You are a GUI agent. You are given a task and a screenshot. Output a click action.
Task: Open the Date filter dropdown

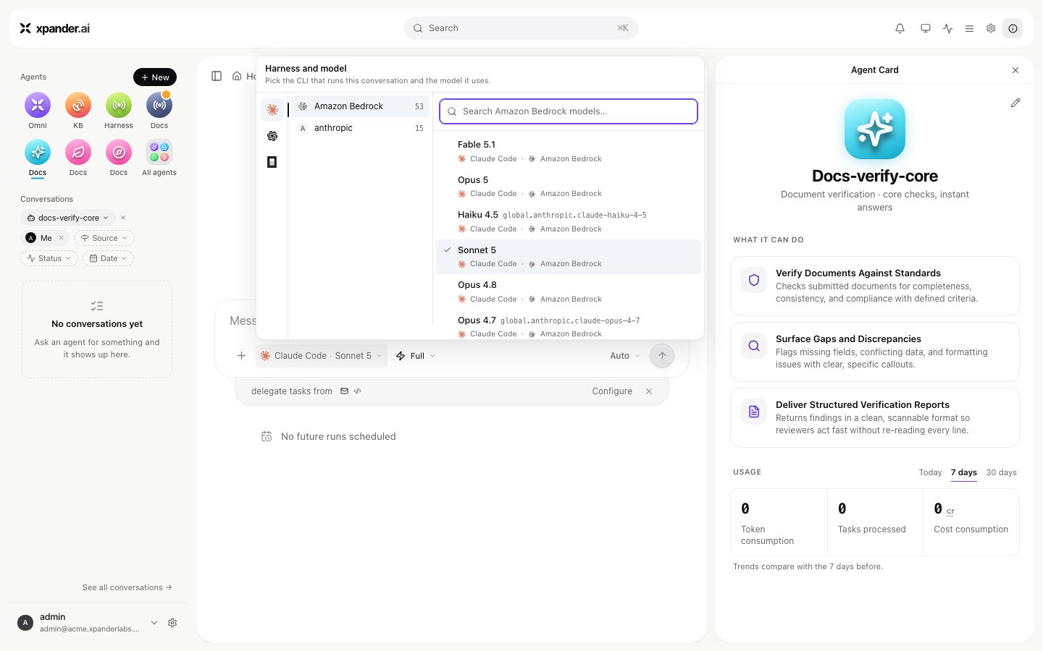108,258
